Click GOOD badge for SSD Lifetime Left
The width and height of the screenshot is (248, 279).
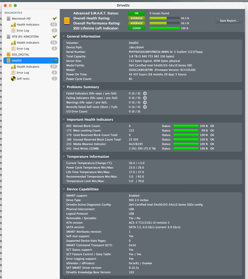[137, 28]
